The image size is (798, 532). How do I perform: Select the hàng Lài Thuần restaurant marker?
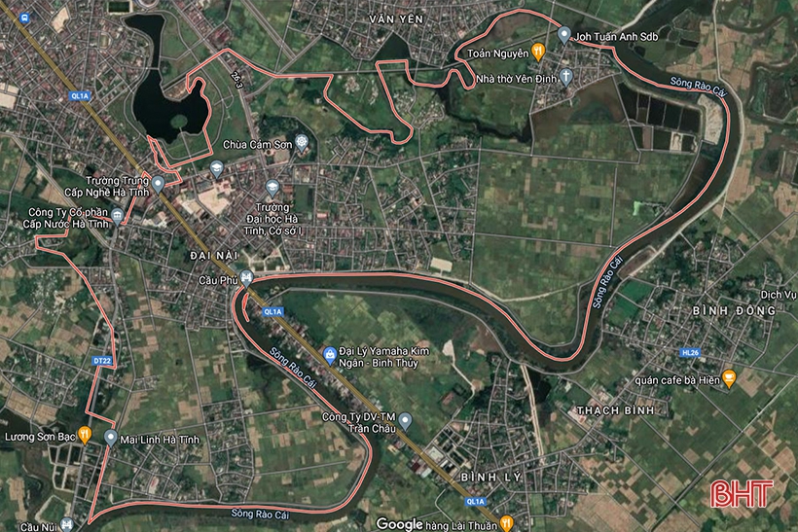(x=506, y=523)
